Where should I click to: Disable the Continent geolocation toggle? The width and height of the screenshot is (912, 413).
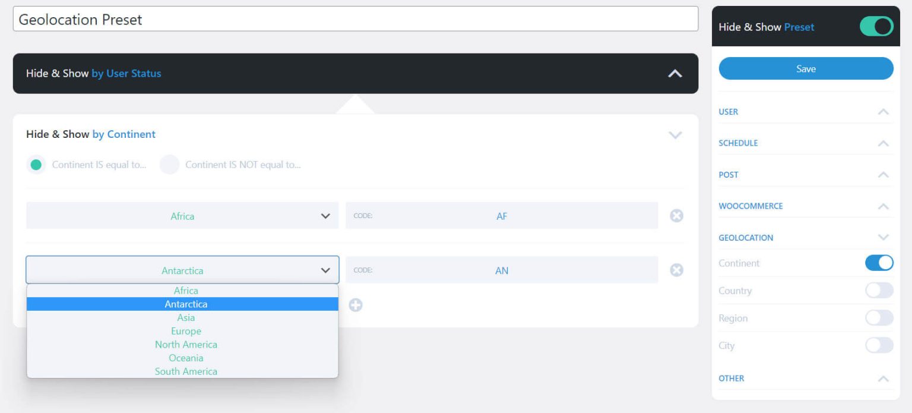coord(878,263)
